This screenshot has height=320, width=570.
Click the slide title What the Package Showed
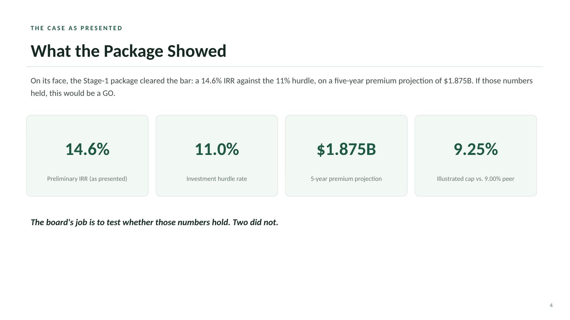pyautogui.click(x=128, y=51)
